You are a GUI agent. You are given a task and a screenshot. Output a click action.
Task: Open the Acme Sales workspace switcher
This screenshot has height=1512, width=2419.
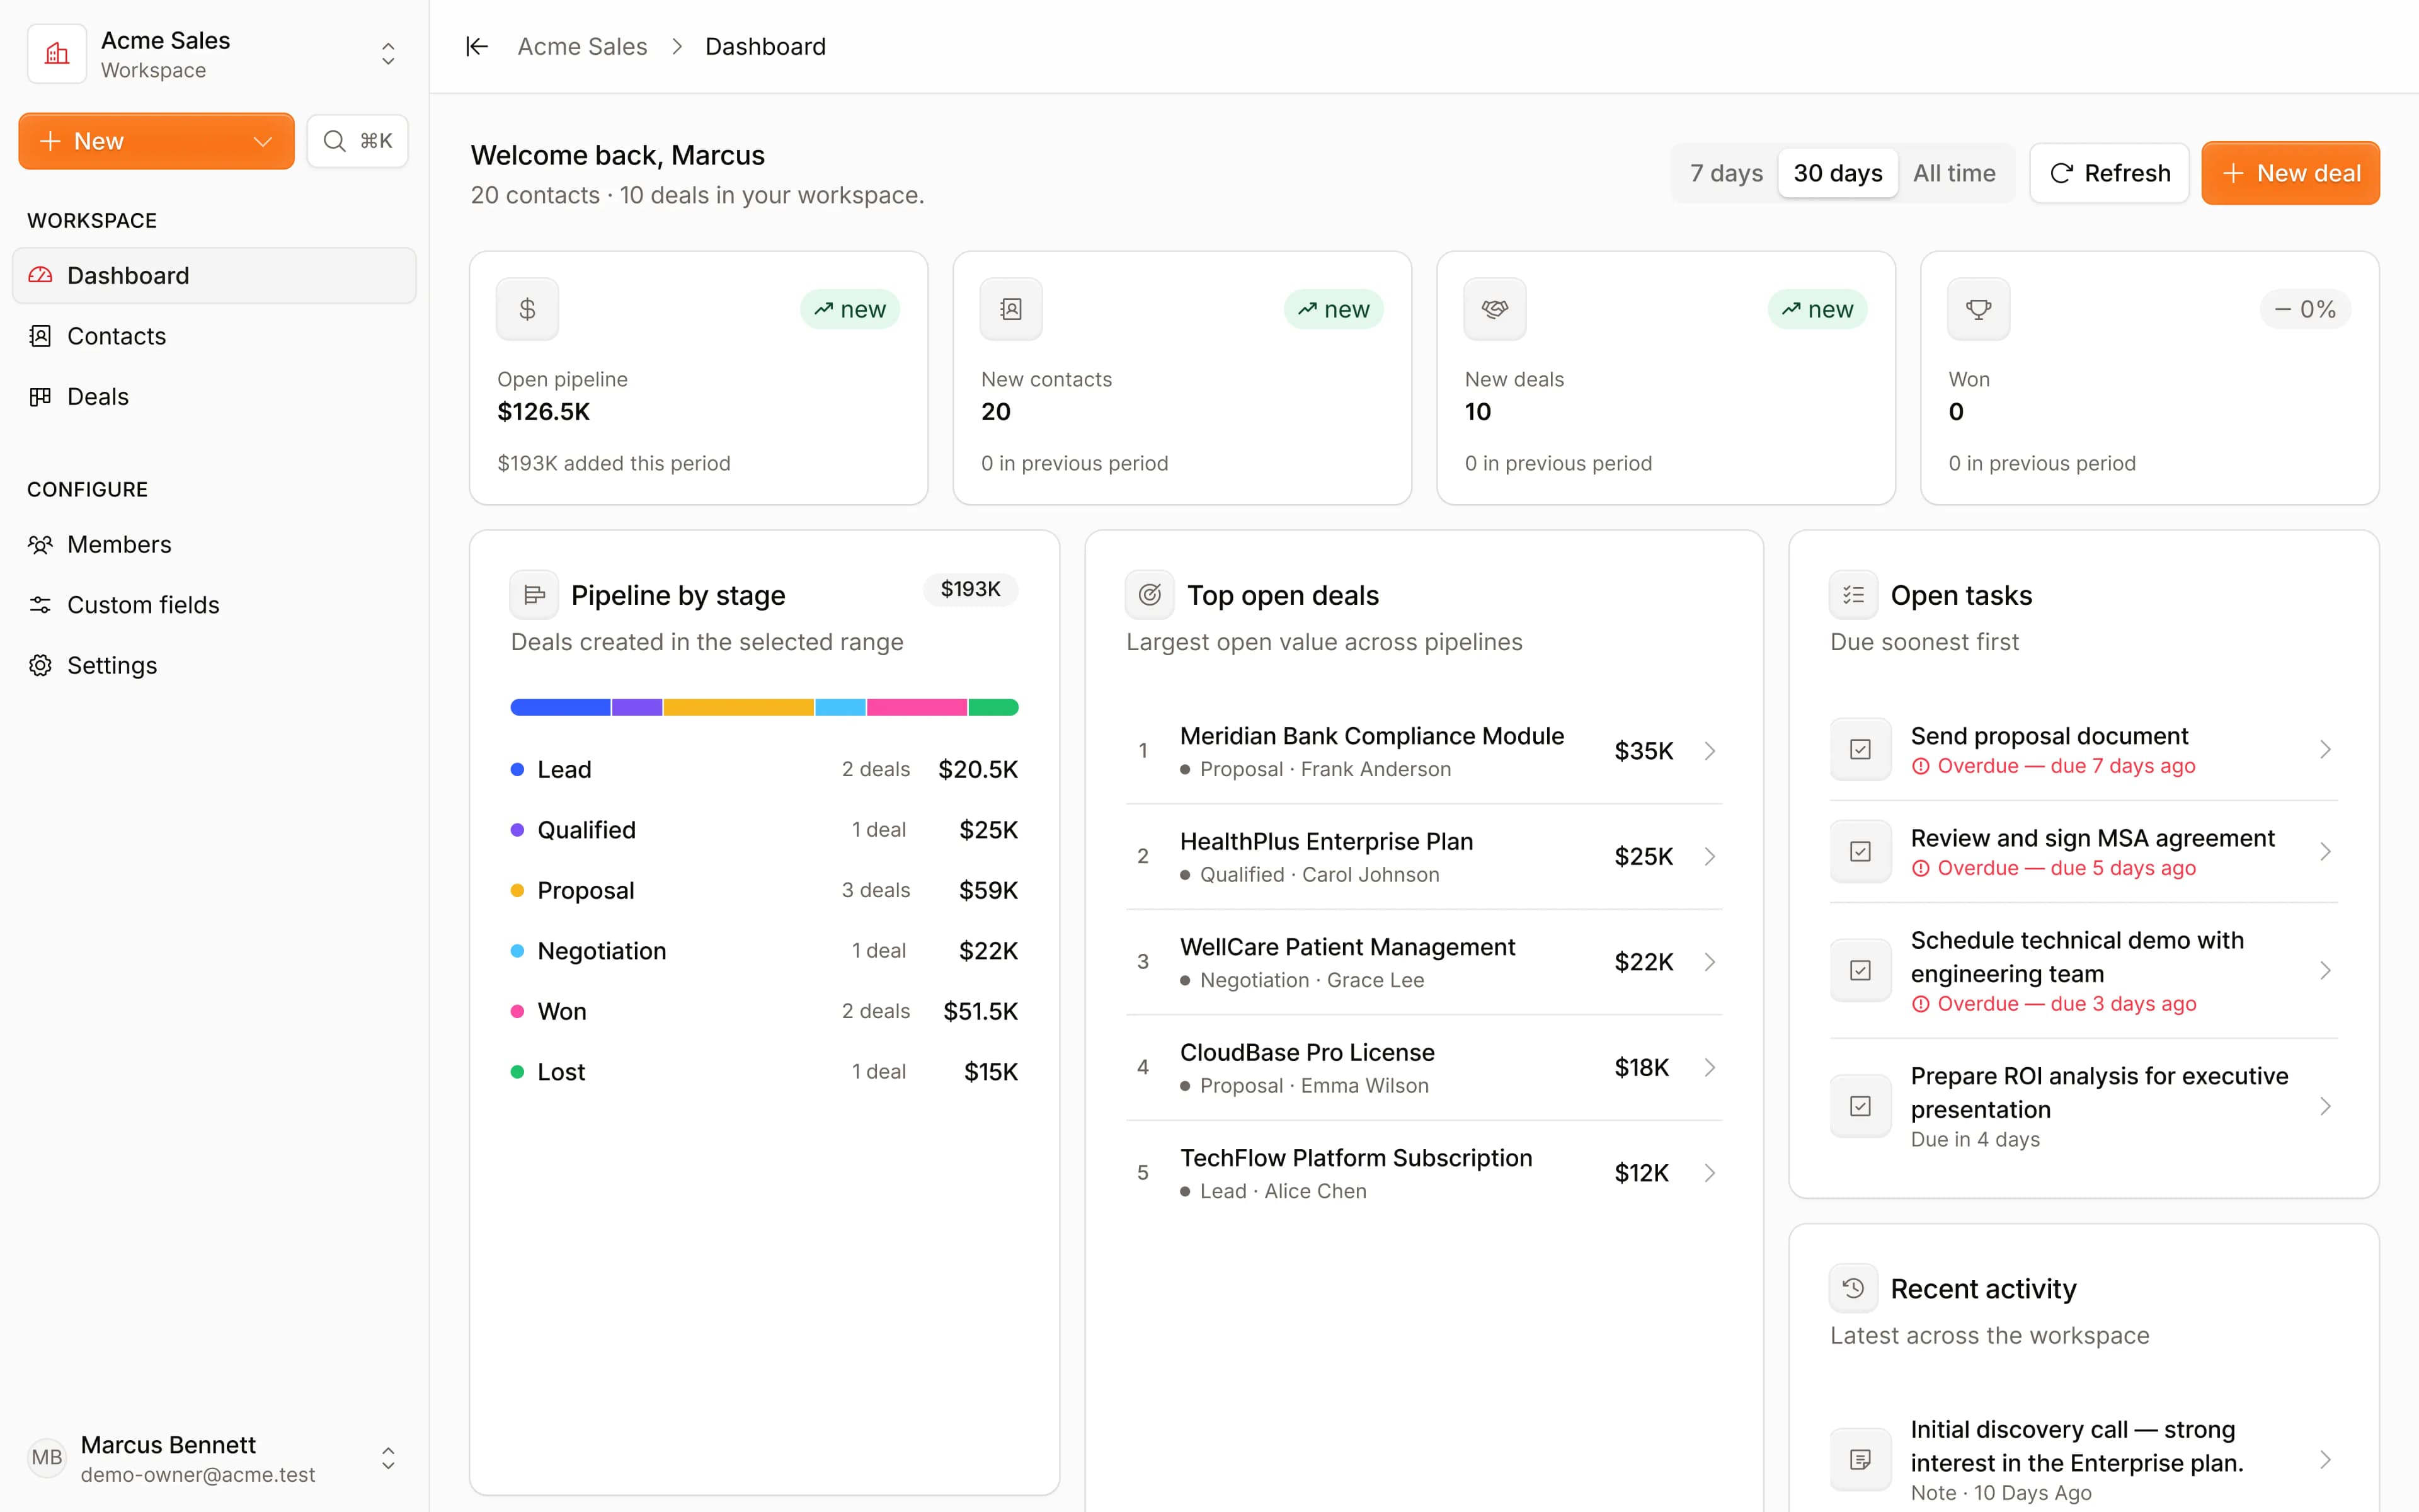[388, 54]
